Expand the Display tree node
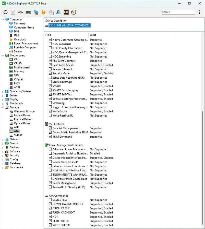 point(3,99)
